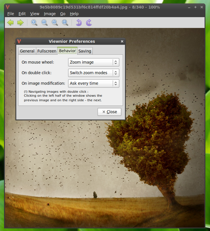Close Preferences dialog with title bar X
Viewport: 210px width, 231px height.
[x=122, y=41]
